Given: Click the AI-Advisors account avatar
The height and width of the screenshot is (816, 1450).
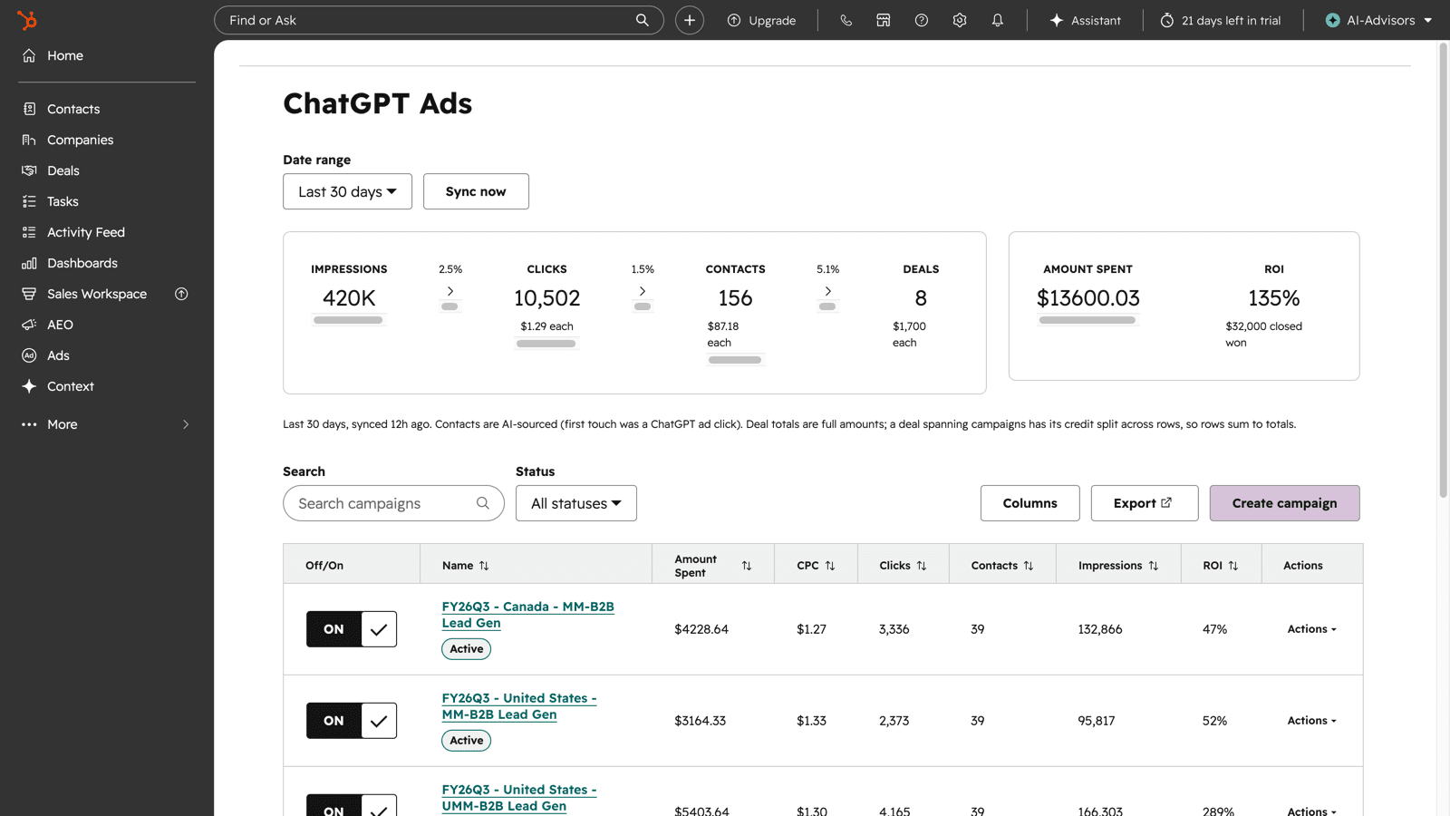Looking at the screenshot, I should (1333, 20).
